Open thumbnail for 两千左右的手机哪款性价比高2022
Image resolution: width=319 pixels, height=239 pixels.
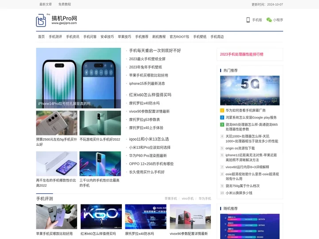pyautogui.click(x=57, y=164)
